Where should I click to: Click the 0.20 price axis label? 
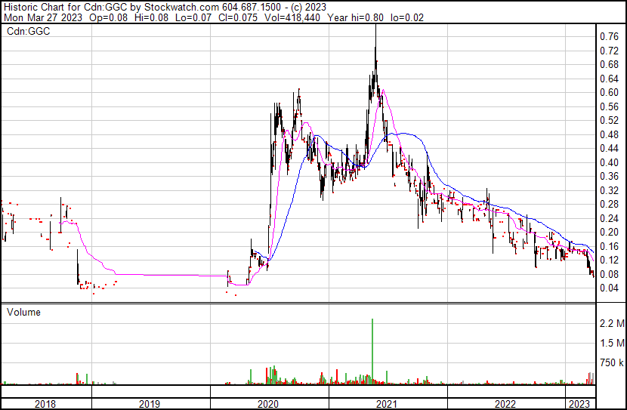pyautogui.click(x=609, y=232)
